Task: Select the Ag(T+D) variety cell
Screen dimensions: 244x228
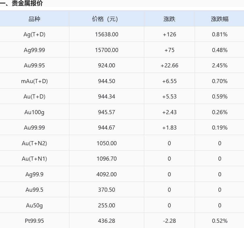Action: tap(35, 35)
